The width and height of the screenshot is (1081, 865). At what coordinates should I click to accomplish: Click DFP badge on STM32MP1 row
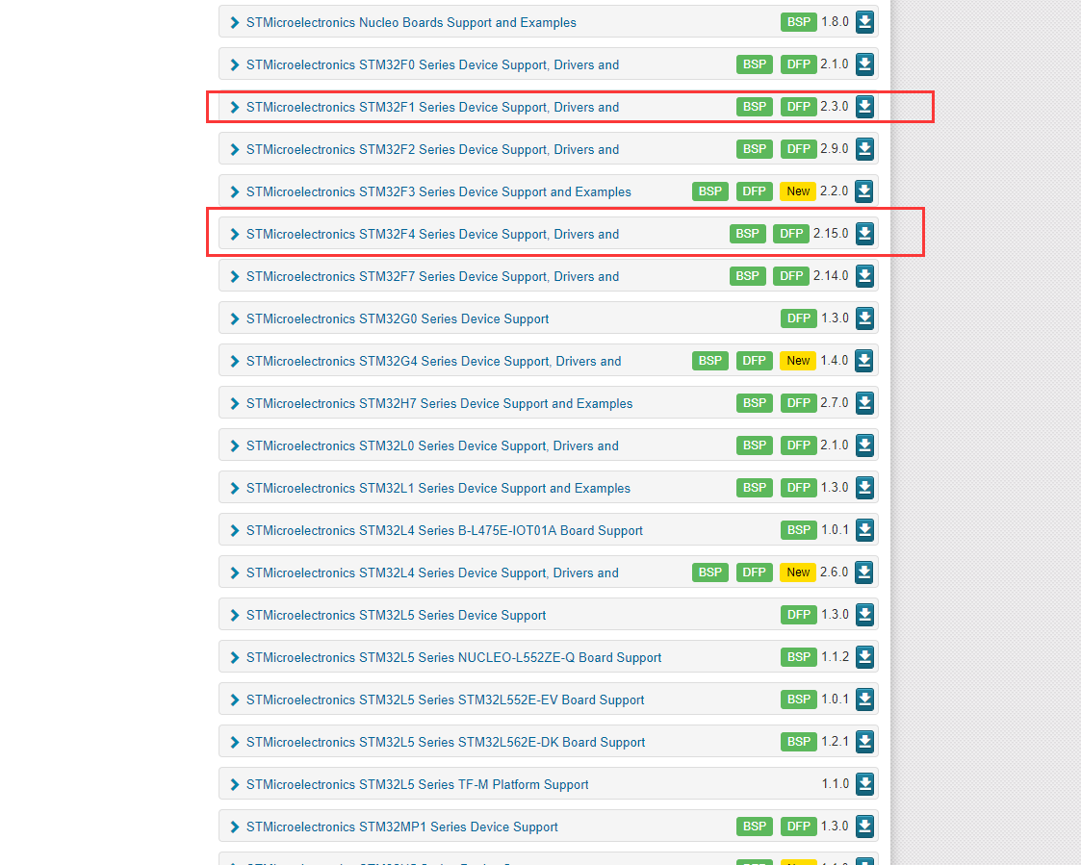coord(798,827)
